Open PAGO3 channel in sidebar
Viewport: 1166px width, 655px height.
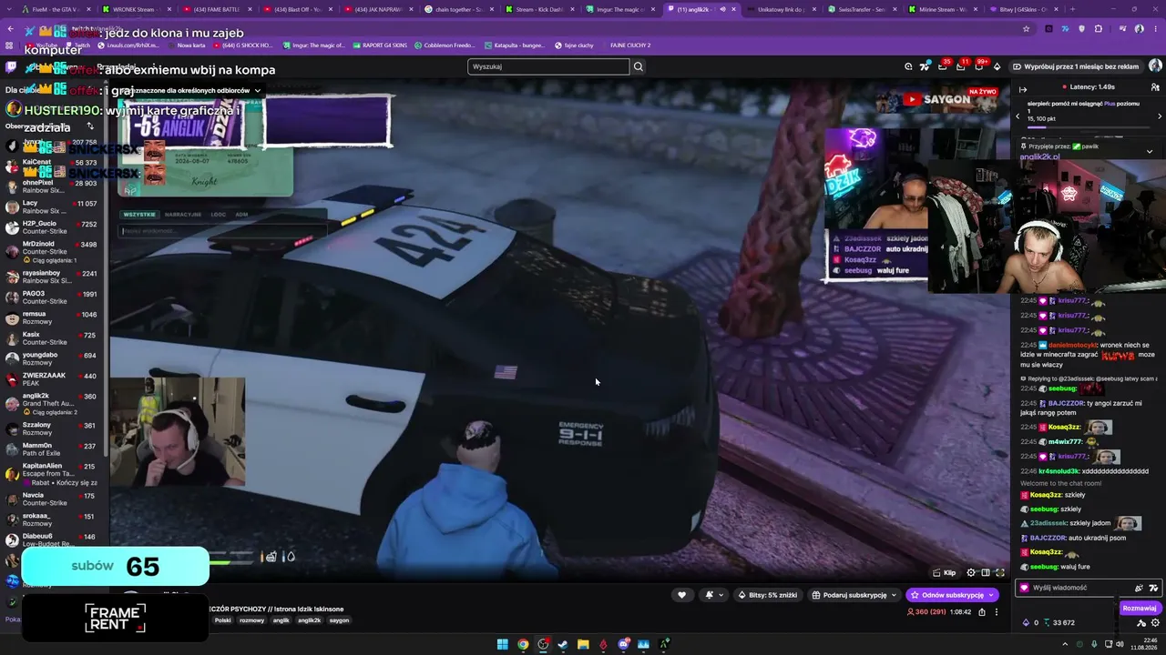53,297
